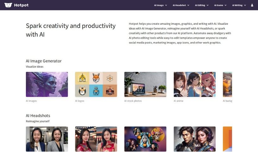The width and height of the screenshot is (258, 152).
Task: Select the fantasy armor couple headshot thumbnail
Action: pos(195,139)
